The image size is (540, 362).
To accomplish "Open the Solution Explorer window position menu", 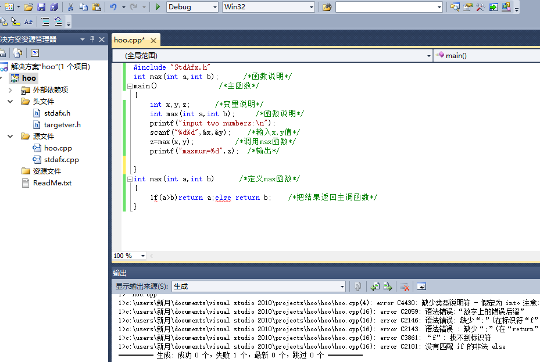I will [x=83, y=40].
